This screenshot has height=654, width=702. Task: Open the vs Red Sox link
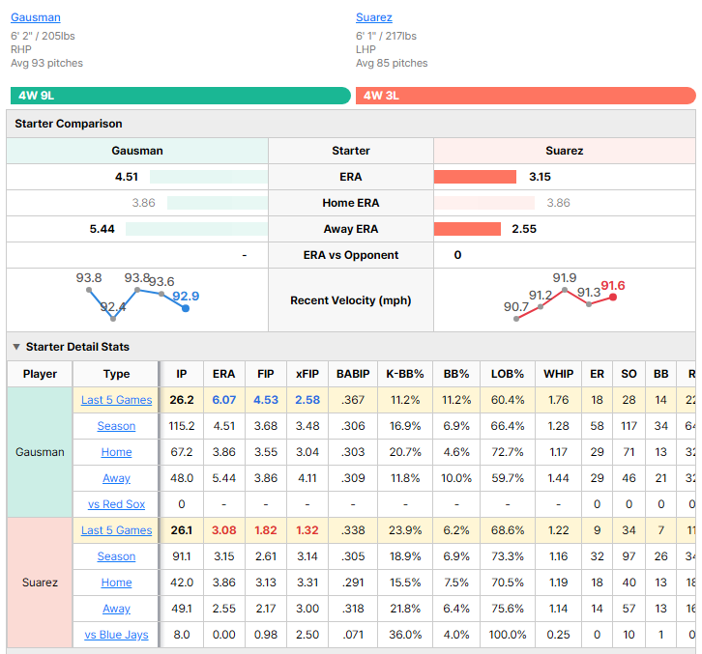[x=116, y=504]
